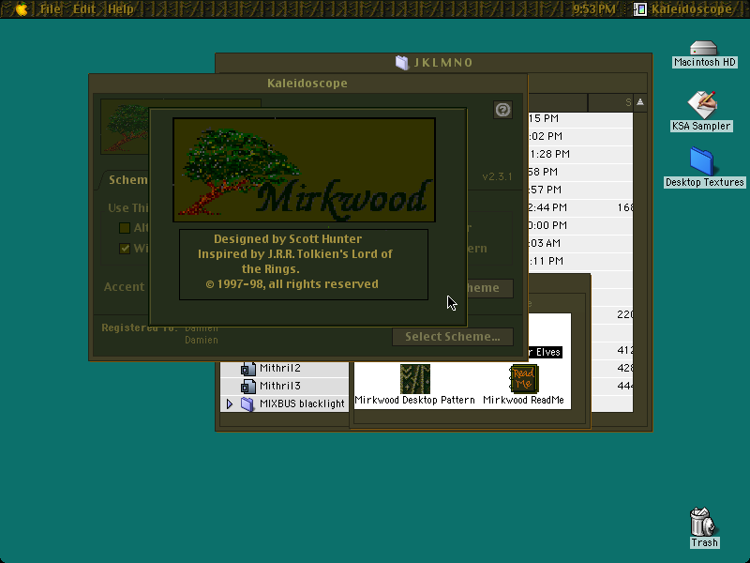Open the Kaleidoscope application menu

point(683,8)
